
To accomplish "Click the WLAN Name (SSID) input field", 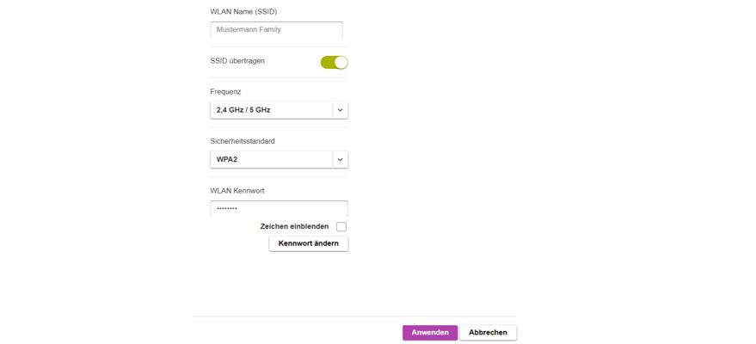I will click(x=276, y=29).
